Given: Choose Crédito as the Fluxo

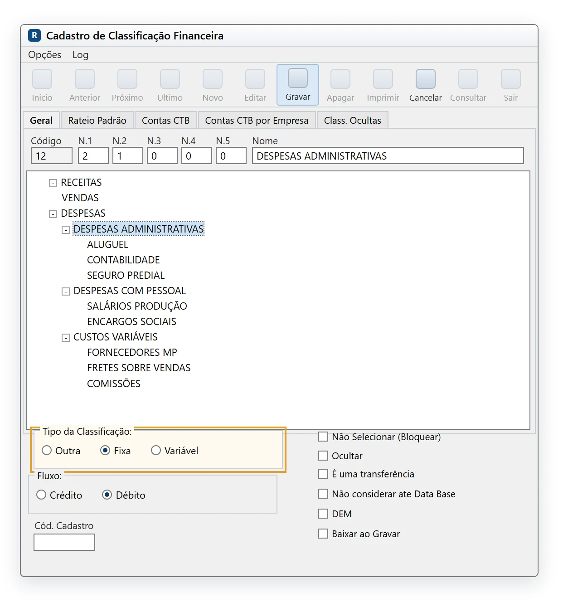Looking at the screenshot, I should [41, 495].
